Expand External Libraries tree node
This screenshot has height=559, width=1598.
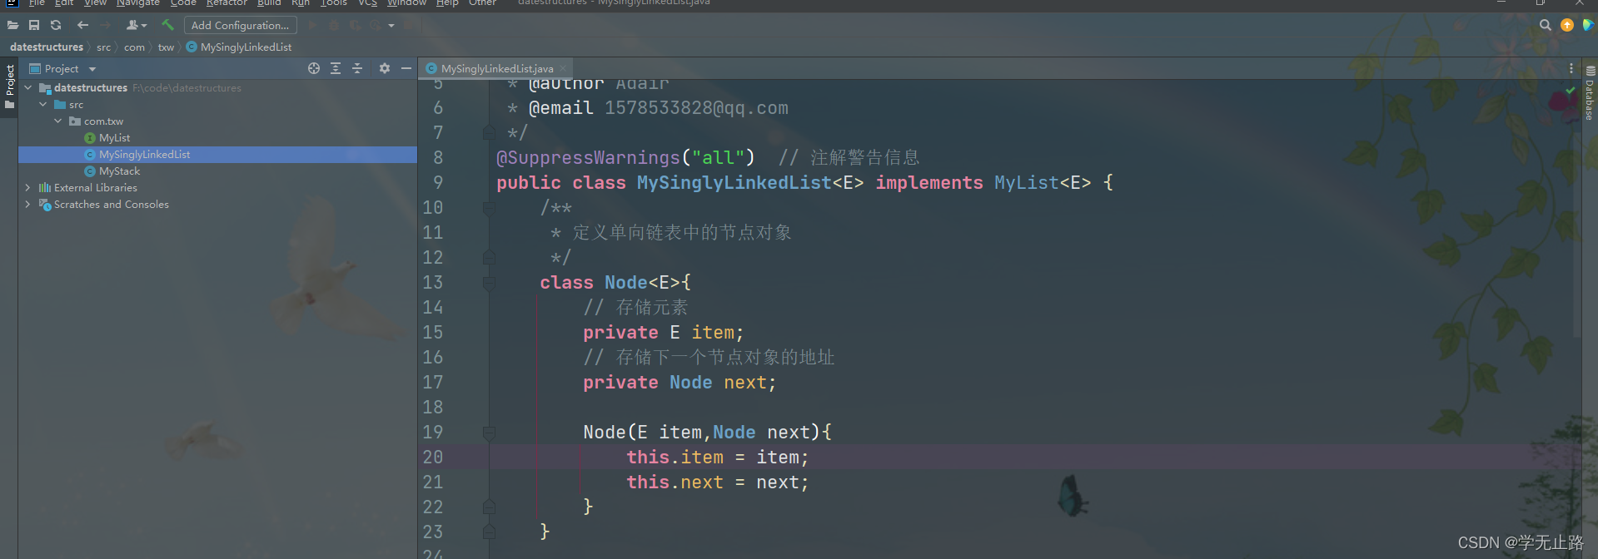click(x=28, y=187)
